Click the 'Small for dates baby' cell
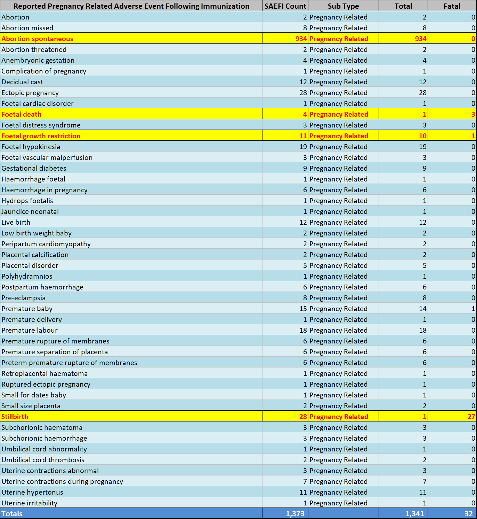477x519 pixels. click(131, 395)
